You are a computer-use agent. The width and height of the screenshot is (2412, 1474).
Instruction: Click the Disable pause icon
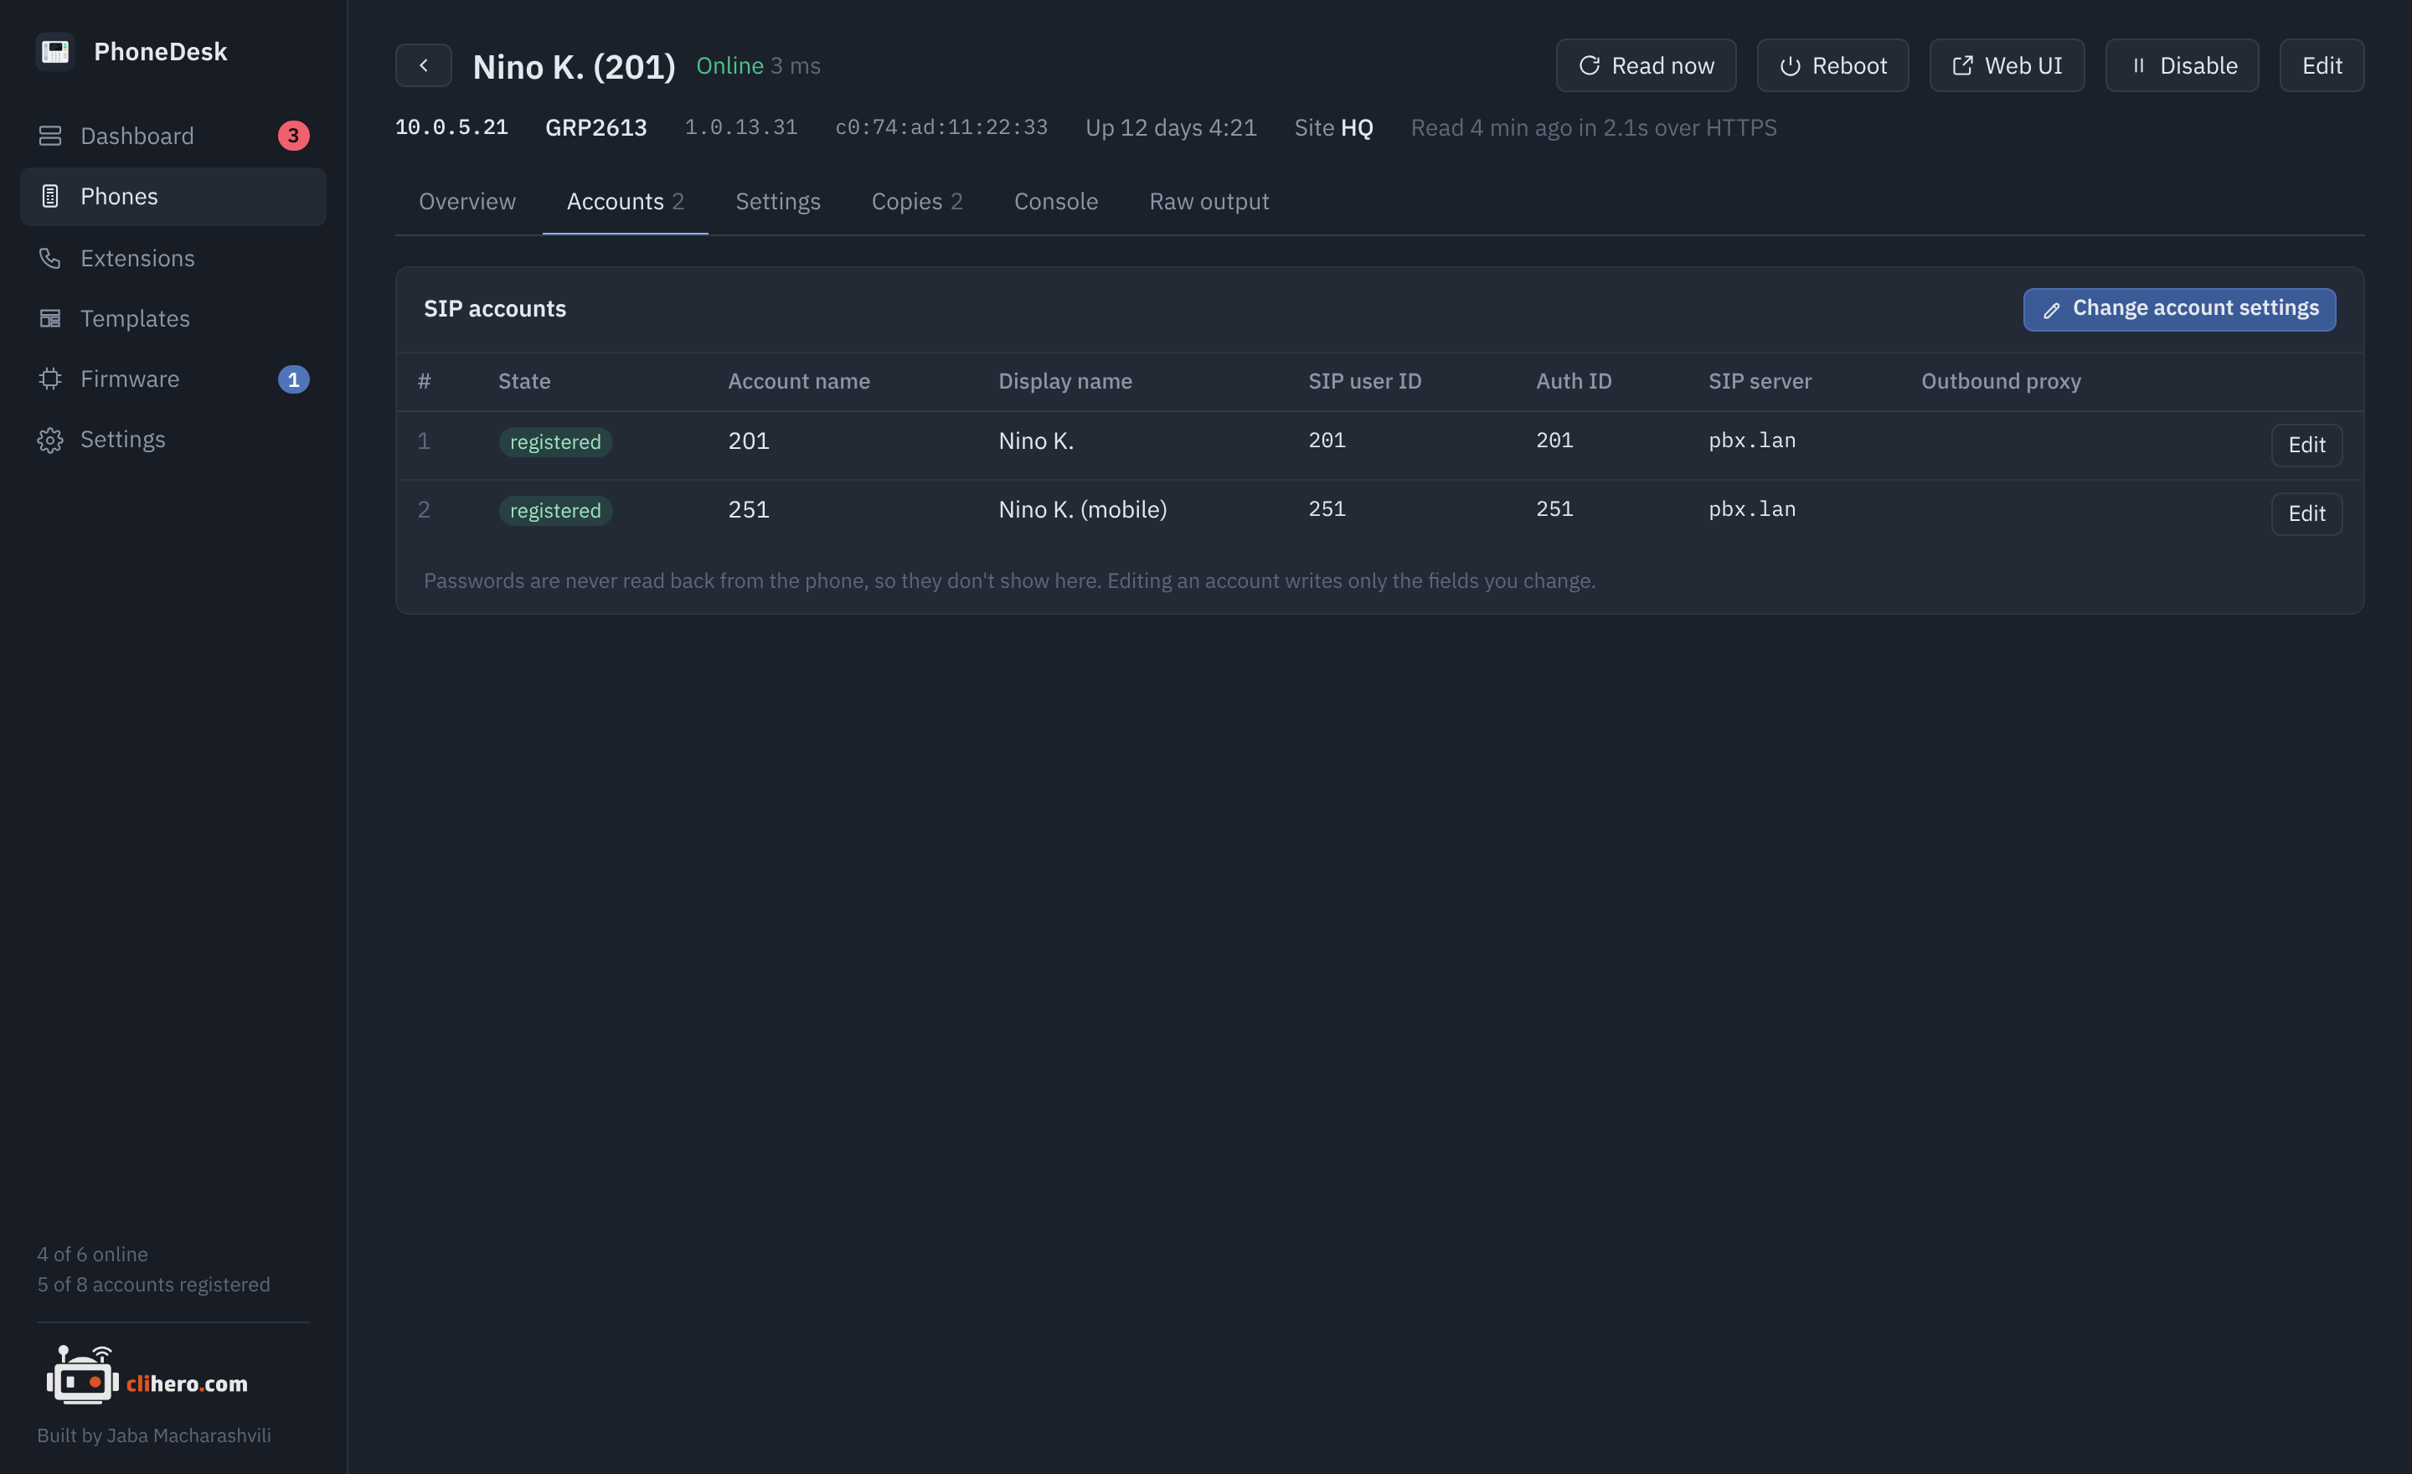click(x=2137, y=65)
